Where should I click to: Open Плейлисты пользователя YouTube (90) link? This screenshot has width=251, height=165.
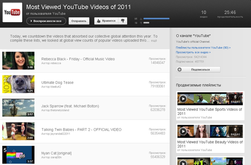pos(203,48)
